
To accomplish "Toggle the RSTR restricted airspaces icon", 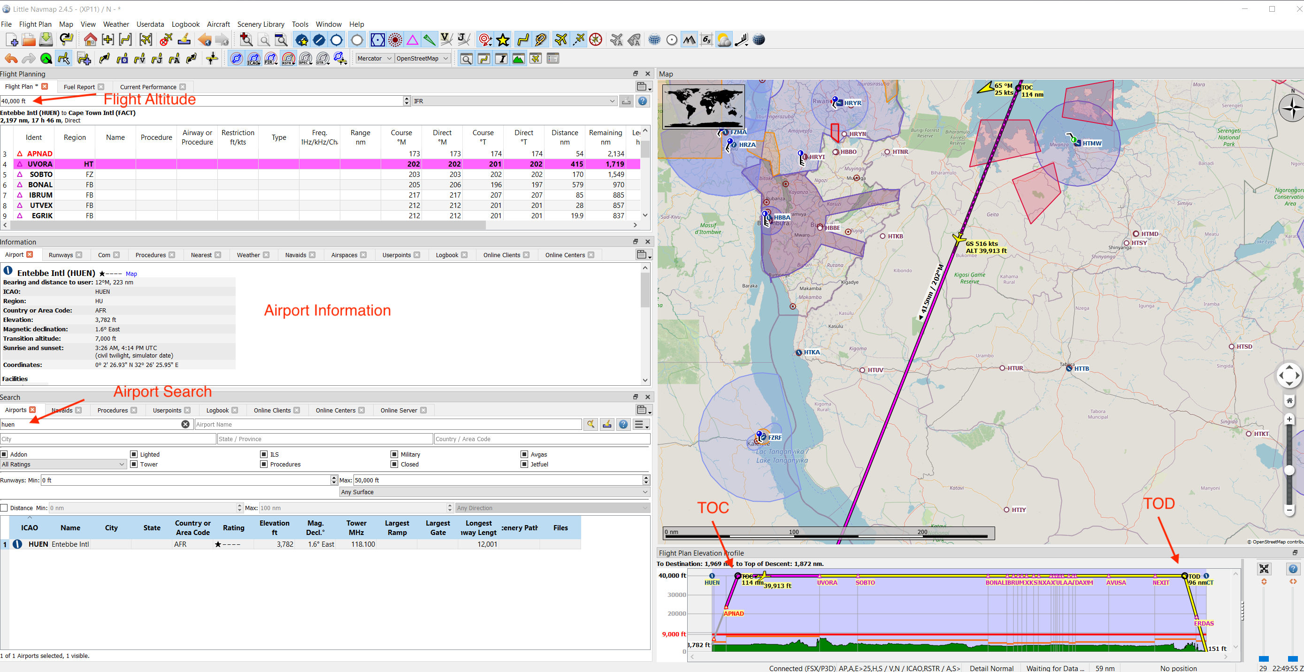I will [x=288, y=59].
